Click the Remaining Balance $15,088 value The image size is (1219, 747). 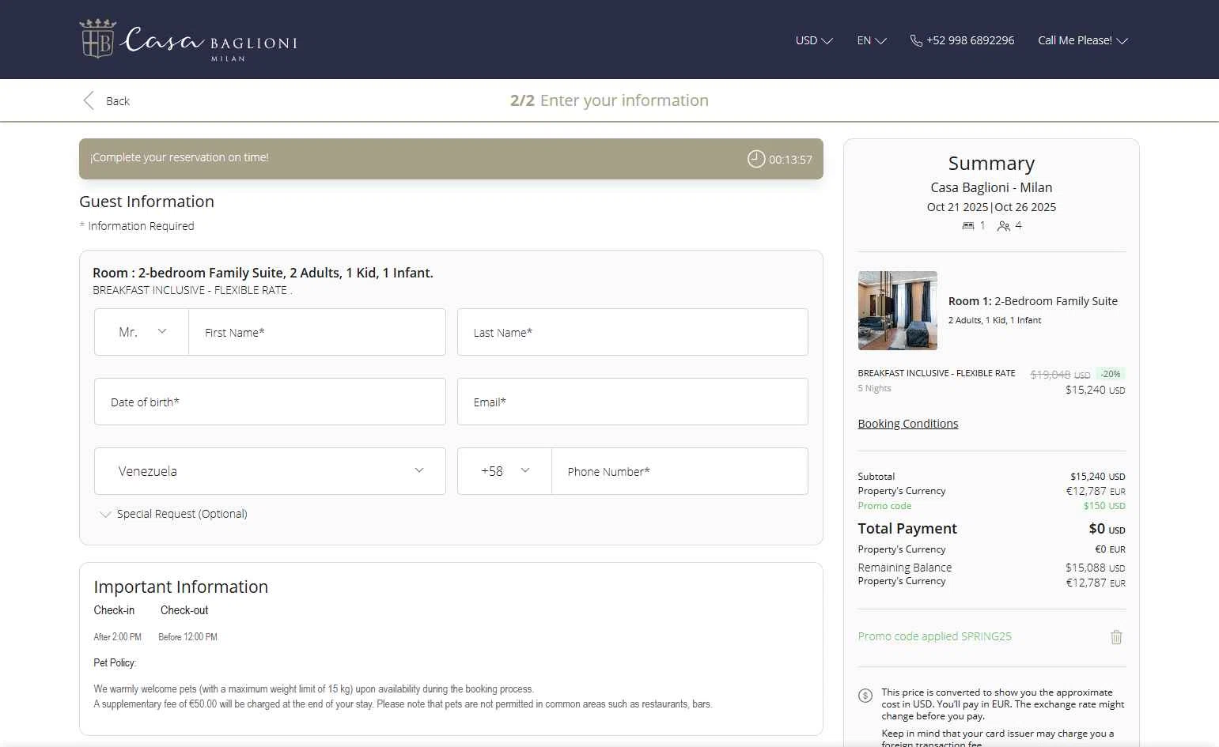[x=1095, y=568]
